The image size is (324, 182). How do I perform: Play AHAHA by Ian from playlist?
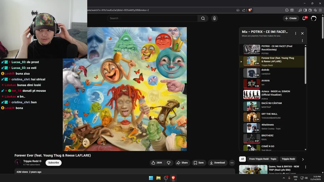tap(272, 84)
